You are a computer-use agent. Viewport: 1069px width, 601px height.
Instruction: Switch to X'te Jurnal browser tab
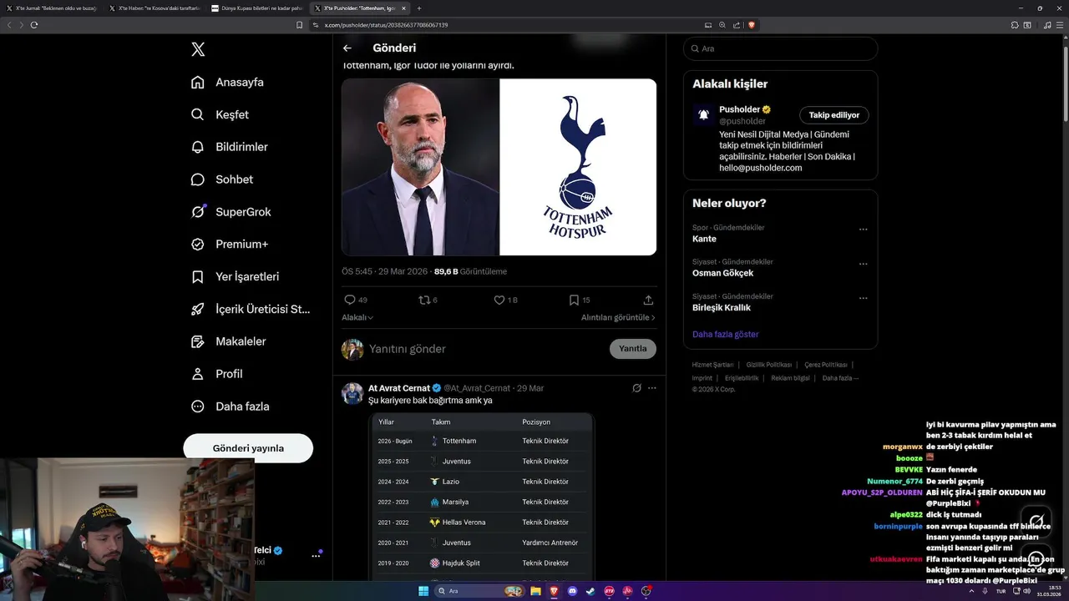tap(52, 8)
